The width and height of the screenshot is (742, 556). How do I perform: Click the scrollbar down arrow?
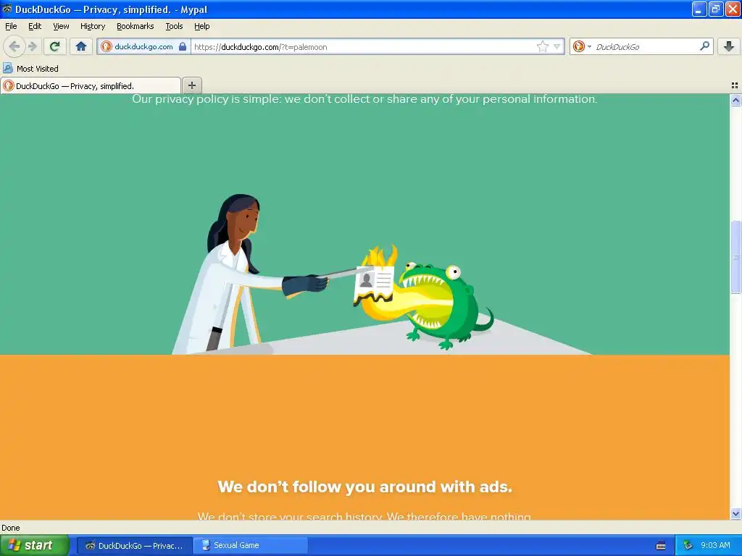pos(735,513)
